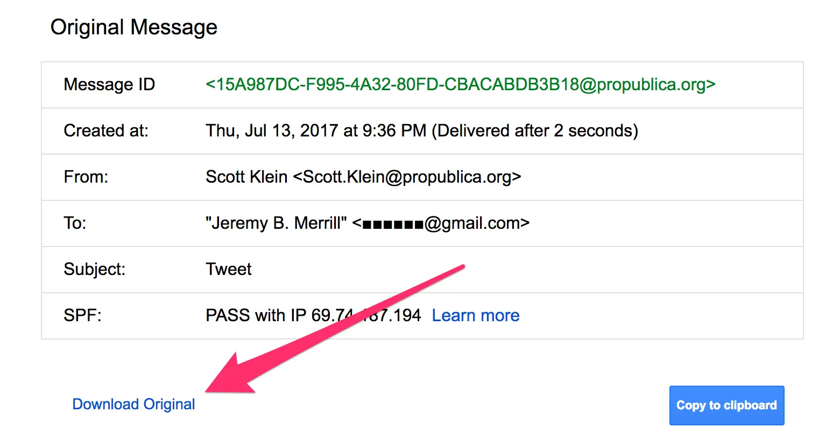Image resolution: width=833 pixels, height=434 pixels.
Task: Click the Scott.Klein@propublica.org email address
Action: pyautogui.click(x=407, y=177)
